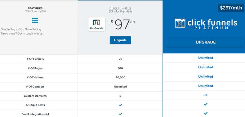Open the Email Integrations help icon
Image resolution: width=245 pixels, height=117 pixels.
(x=48, y=114)
